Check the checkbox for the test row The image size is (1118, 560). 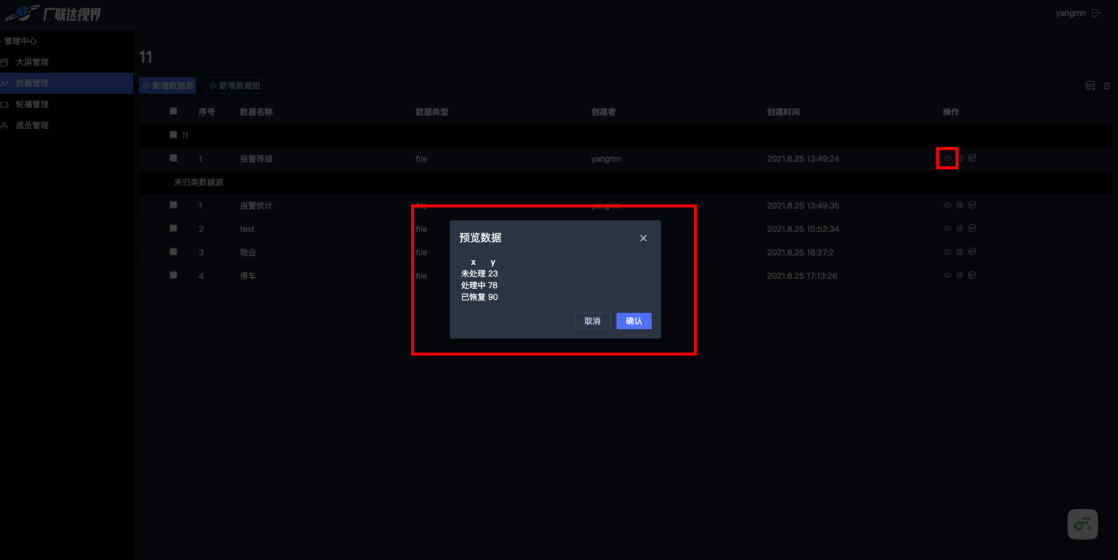tap(173, 228)
